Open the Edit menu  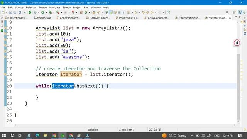(x=10, y=8)
